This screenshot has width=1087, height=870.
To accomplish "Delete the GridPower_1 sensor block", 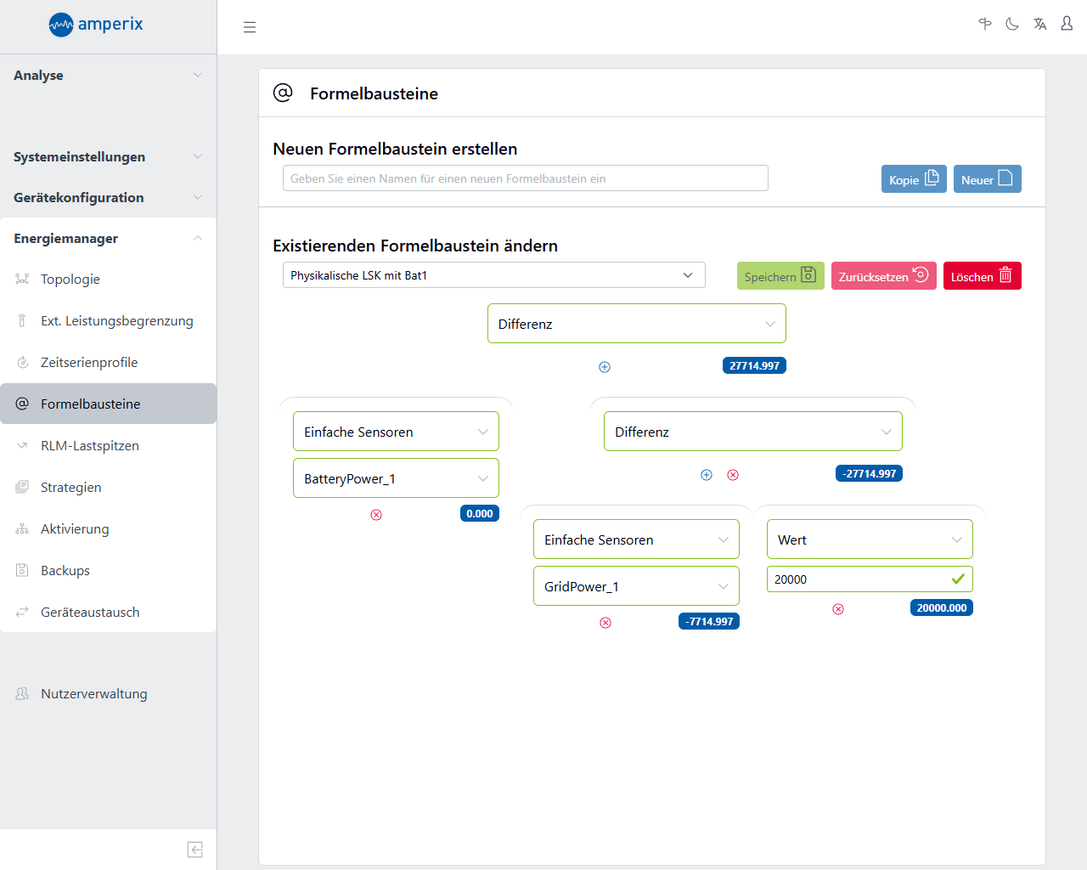I will pyautogui.click(x=605, y=623).
